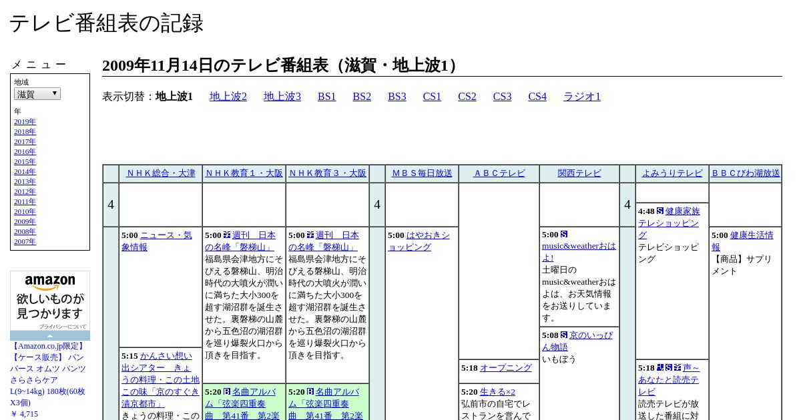
Task: Switch to the 地上波3 view
Action: 282,97
